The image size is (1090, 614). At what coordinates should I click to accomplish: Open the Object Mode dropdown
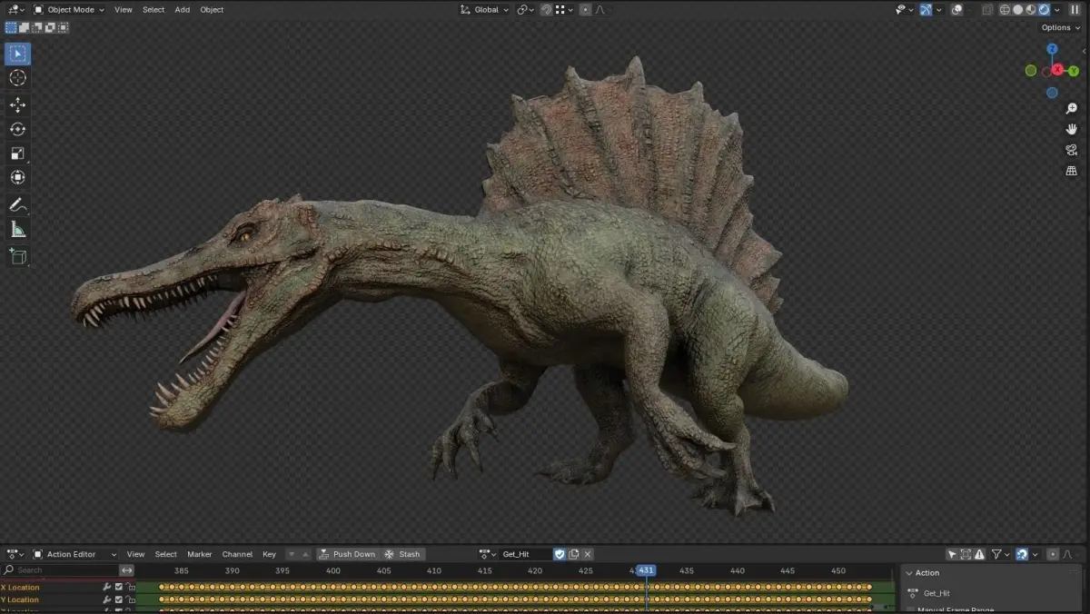[x=69, y=10]
